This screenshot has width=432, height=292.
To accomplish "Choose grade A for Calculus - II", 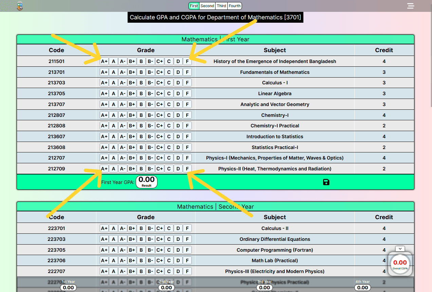I will (113, 228).
